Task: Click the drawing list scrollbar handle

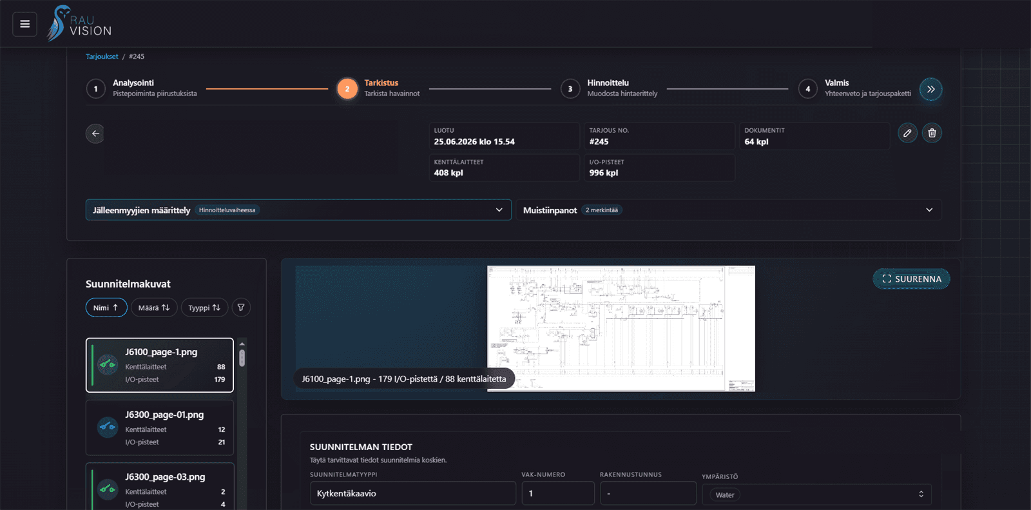Action: point(242,358)
